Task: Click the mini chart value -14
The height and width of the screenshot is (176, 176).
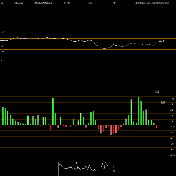Action: point(113,171)
